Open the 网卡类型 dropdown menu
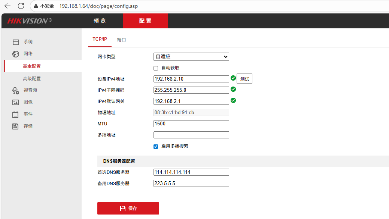The width and height of the screenshot is (389, 219). coord(191,56)
